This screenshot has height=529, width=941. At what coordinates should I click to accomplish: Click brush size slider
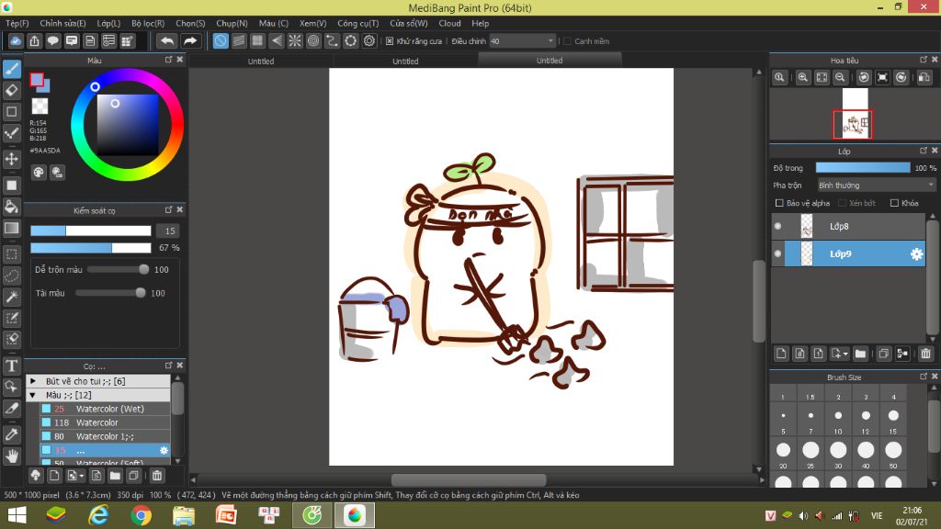click(91, 231)
